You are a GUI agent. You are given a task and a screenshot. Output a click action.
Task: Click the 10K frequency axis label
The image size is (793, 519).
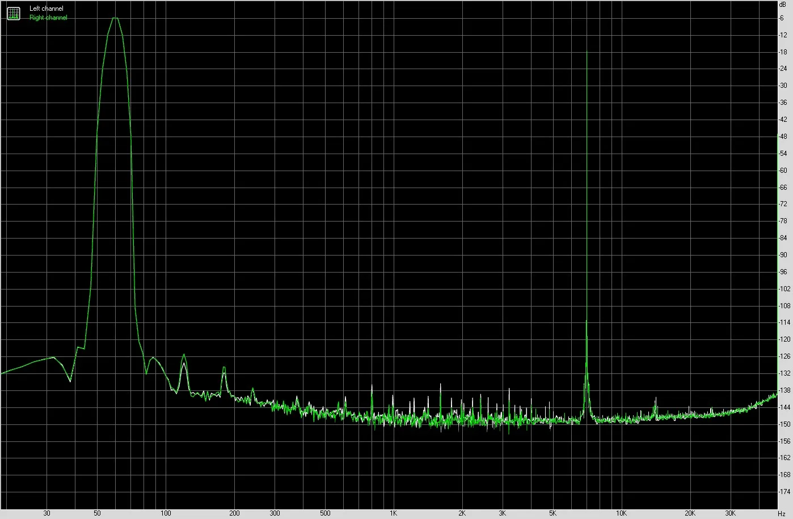[621, 513]
